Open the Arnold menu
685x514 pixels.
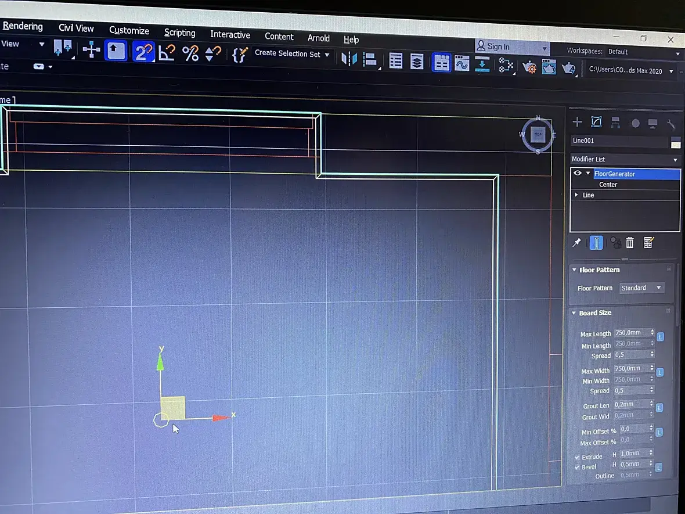tap(319, 38)
